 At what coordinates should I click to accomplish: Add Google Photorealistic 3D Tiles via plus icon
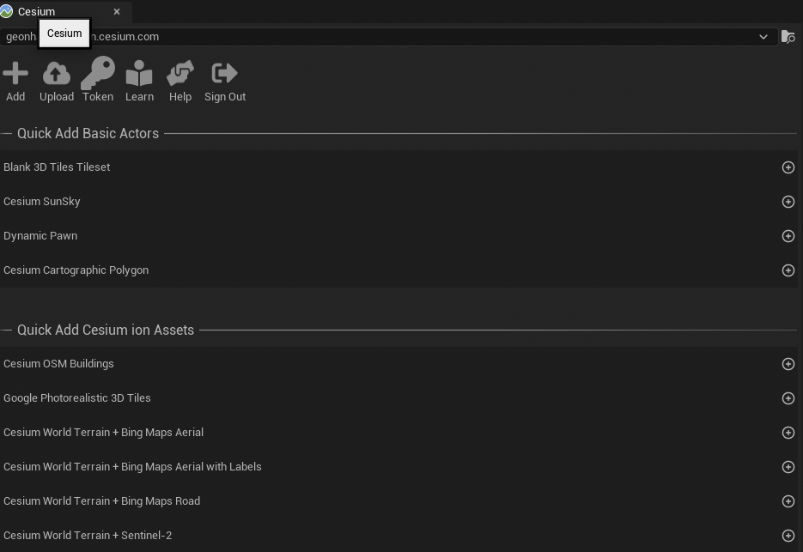(x=788, y=398)
